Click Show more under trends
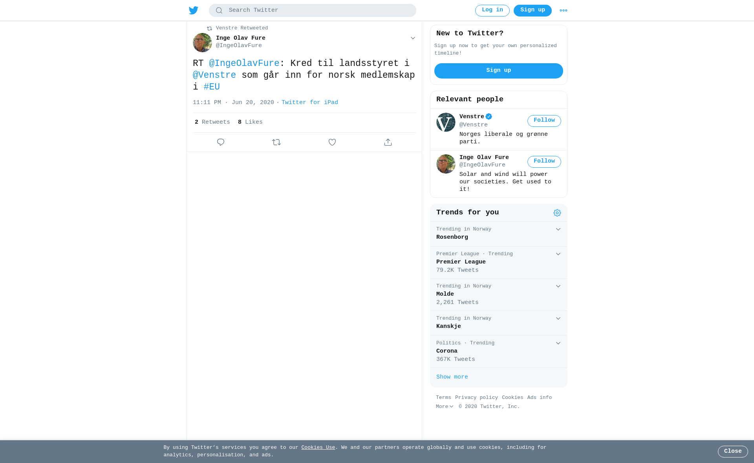This screenshot has height=463, width=754. (x=452, y=377)
